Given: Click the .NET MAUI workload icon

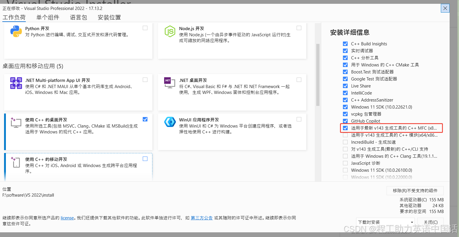Looking at the screenshot, I should click(16, 83).
